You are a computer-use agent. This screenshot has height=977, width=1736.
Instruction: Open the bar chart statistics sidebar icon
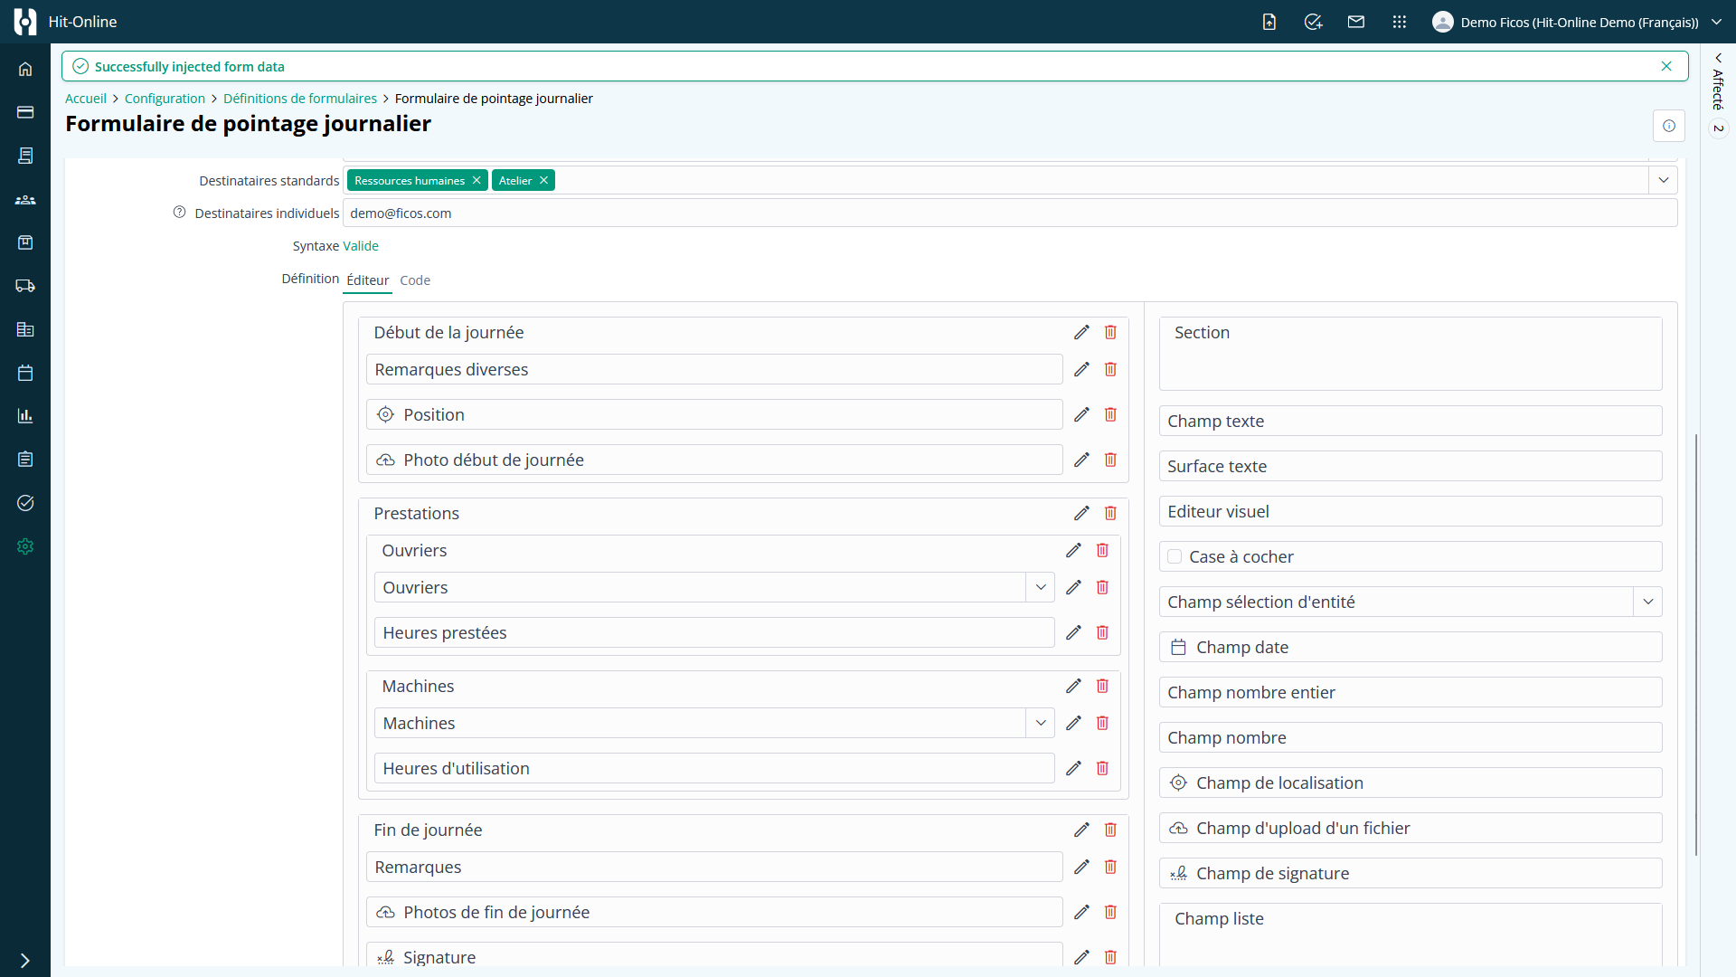click(x=25, y=416)
